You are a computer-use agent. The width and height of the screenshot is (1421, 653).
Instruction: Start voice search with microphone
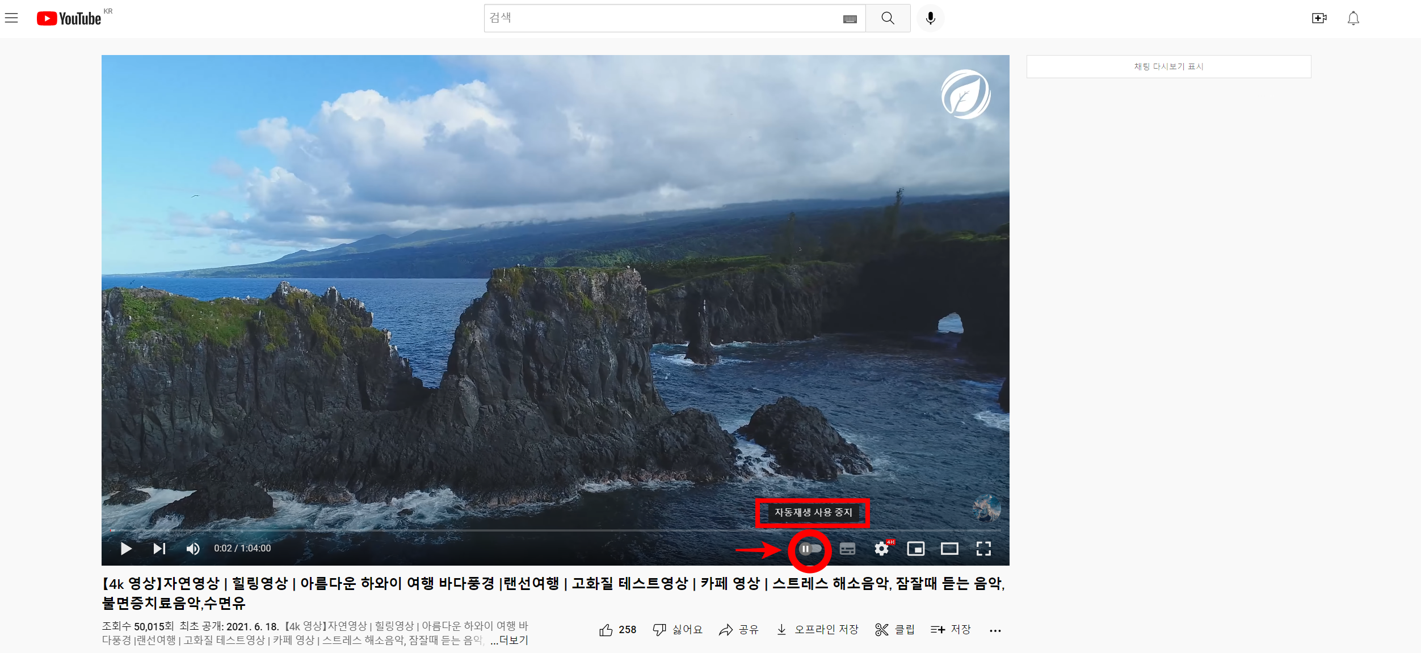click(x=931, y=18)
